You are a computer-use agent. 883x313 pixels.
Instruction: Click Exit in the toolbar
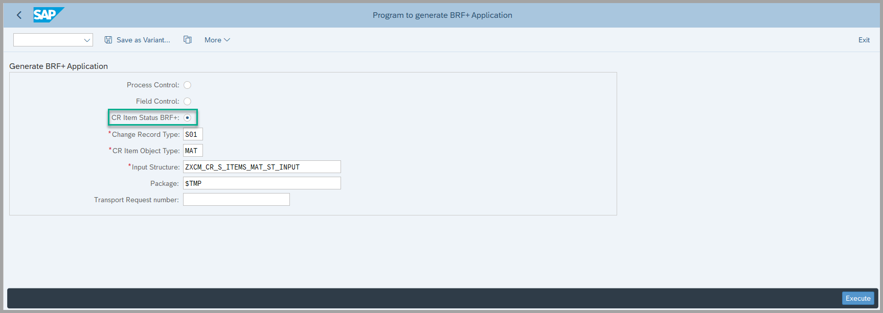tap(864, 40)
